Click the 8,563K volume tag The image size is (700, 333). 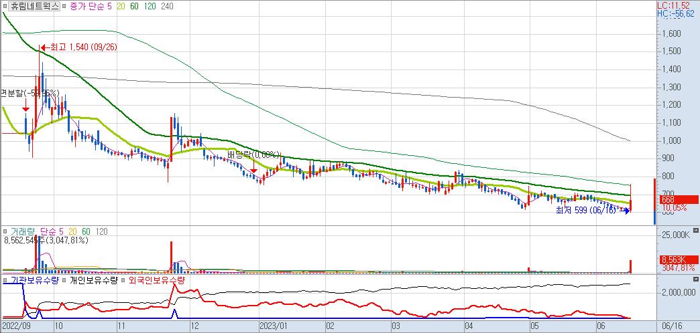[x=679, y=259]
